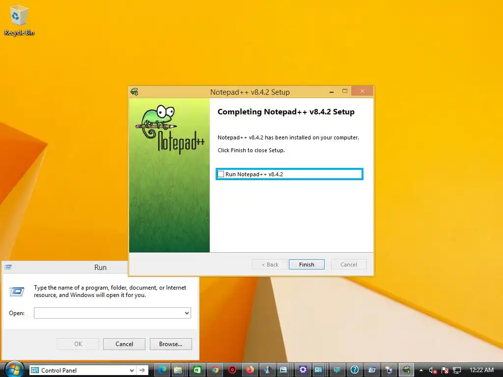Viewport: 503px width, 377px height.
Task: Click the Run dialog title bar icon
Action: pyautogui.click(x=8, y=267)
